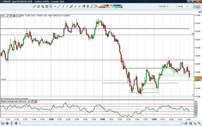Click the zoom-fit icon in bottom bar

pos(190,123)
